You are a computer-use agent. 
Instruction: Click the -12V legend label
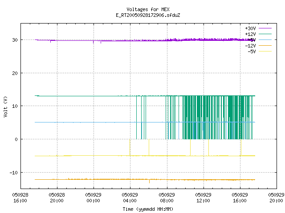point(250,46)
